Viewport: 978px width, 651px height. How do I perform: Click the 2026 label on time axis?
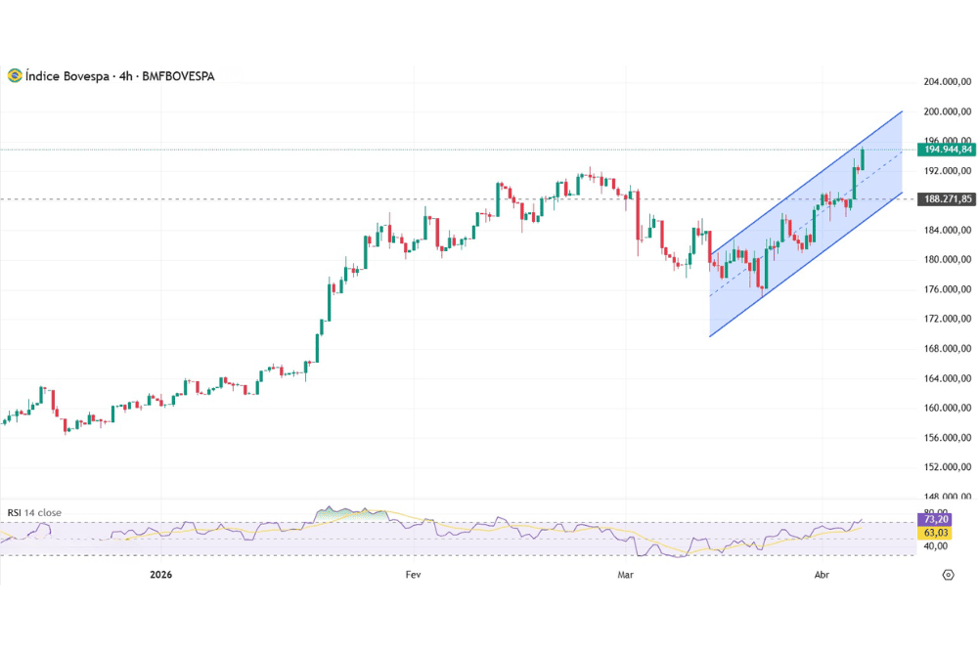pos(161,575)
